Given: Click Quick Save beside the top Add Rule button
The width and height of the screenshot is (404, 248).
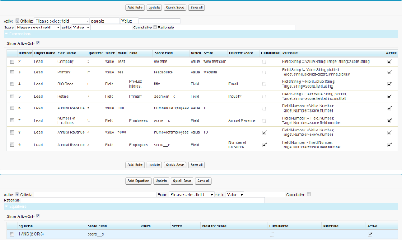Looking at the screenshot, I should coord(175,8).
